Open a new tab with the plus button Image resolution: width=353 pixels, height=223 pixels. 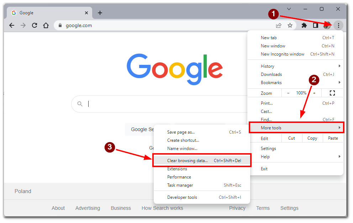(100, 13)
